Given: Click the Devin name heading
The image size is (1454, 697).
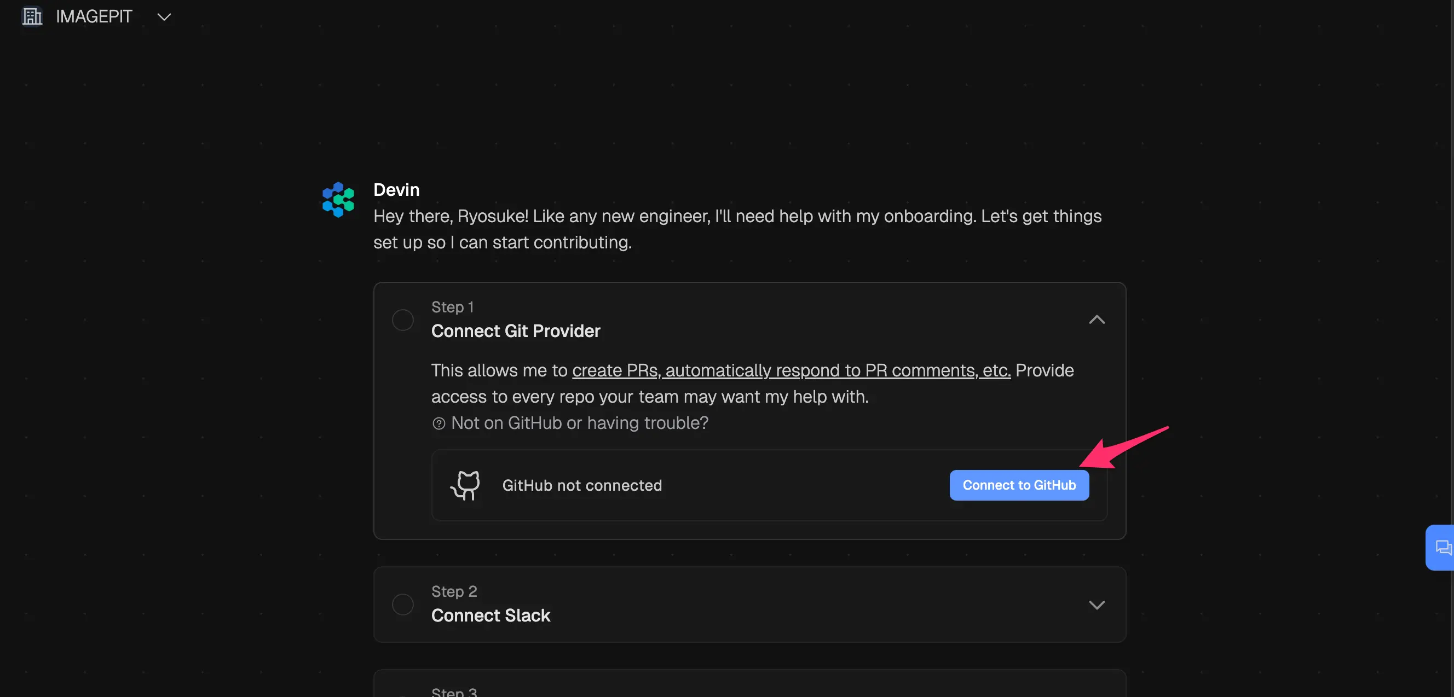Looking at the screenshot, I should pyautogui.click(x=396, y=190).
